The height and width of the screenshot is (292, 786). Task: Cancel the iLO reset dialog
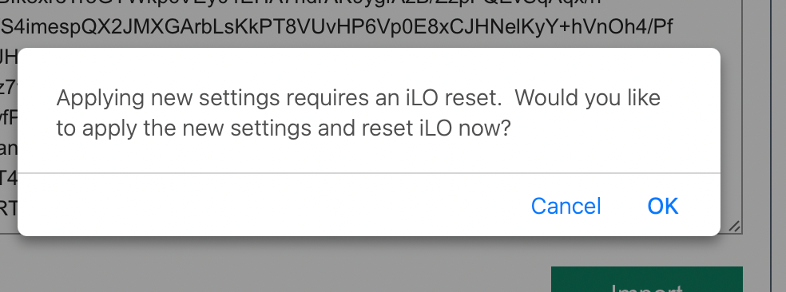pyautogui.click(x=566, y=206)
